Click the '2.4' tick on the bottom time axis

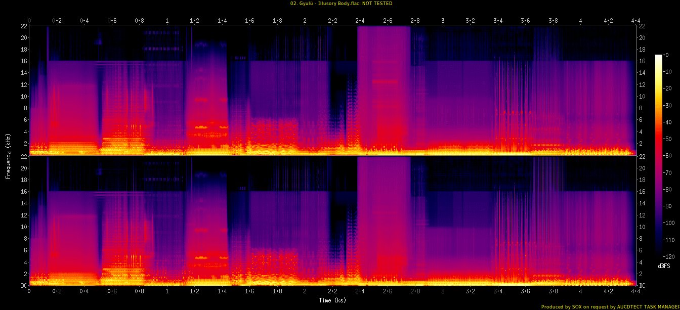[x=360, y=292]
